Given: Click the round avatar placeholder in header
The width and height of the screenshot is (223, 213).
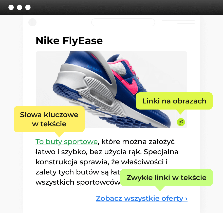Looking at the screenshot, I should tap(32, 22).
